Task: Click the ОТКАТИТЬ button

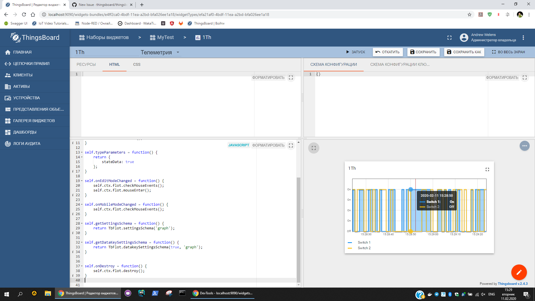Action: click(x=388, y=52)
